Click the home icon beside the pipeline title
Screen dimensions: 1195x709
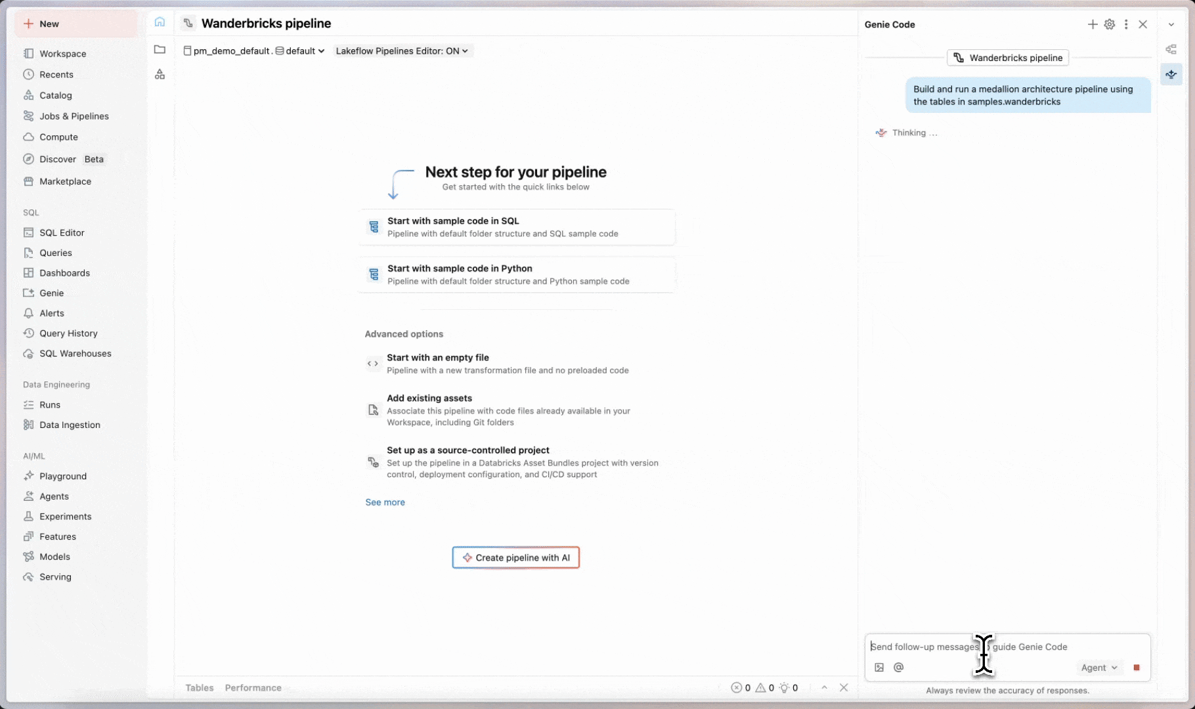pos(160,22)
